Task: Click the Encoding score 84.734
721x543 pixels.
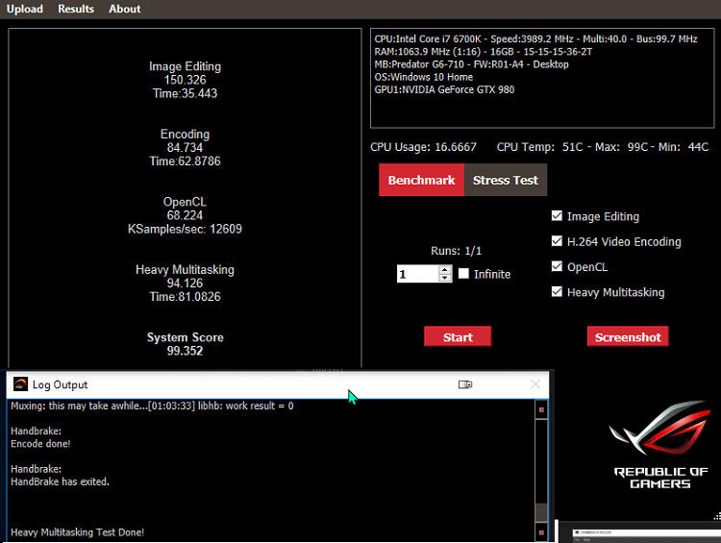Action: tap(185, 148)
